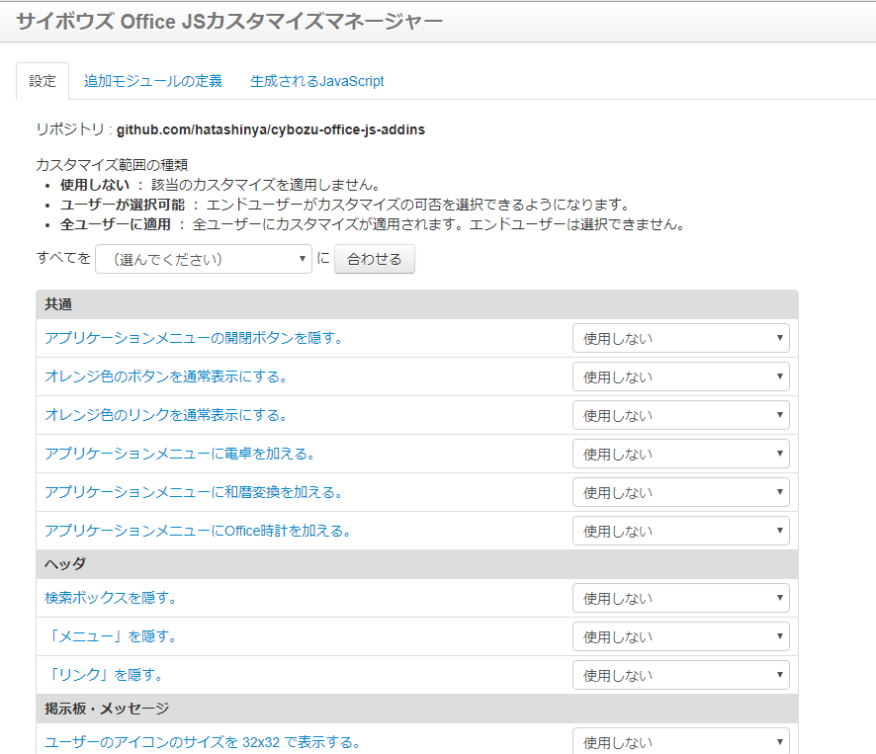Screen dimensions: 876x754
Task: Click link アプリケーションメニューに電卓を加える。
Action: point(180,454)
